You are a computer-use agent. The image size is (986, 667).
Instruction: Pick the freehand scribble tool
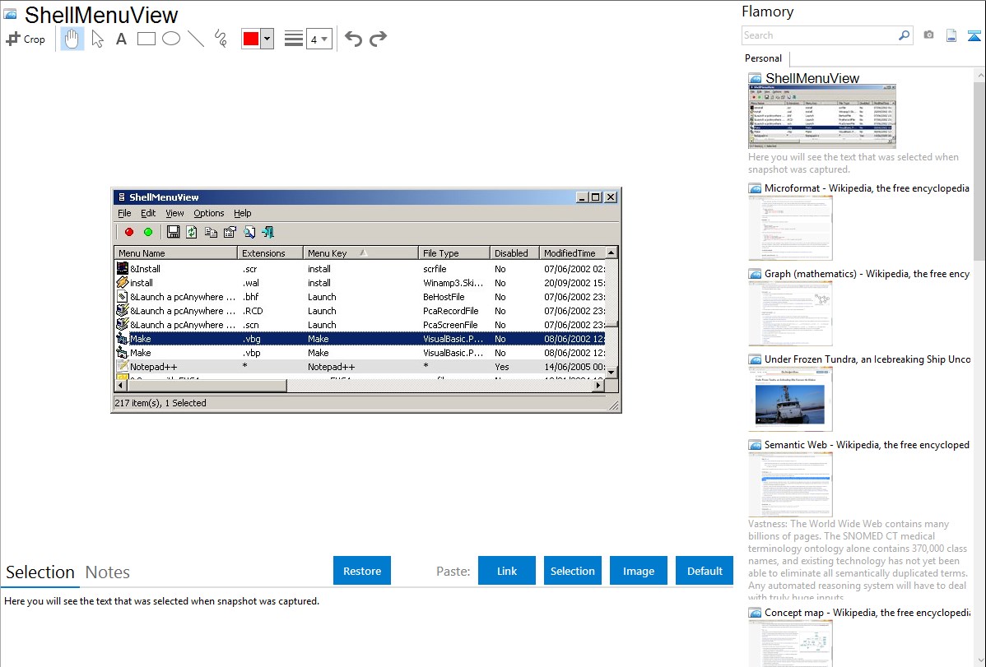221,39
